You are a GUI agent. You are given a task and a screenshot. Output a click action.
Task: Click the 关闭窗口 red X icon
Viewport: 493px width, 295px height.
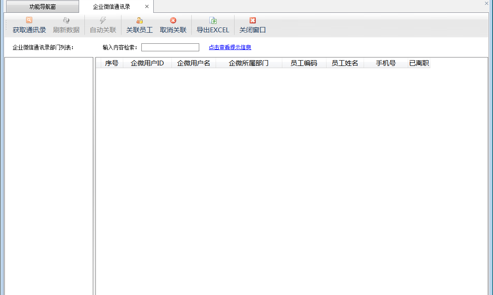(253, 20)
